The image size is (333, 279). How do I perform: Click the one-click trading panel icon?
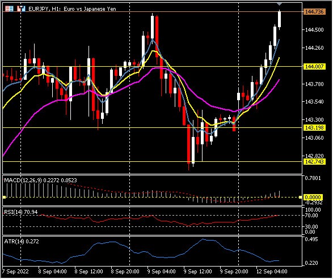tap(9, 8)
